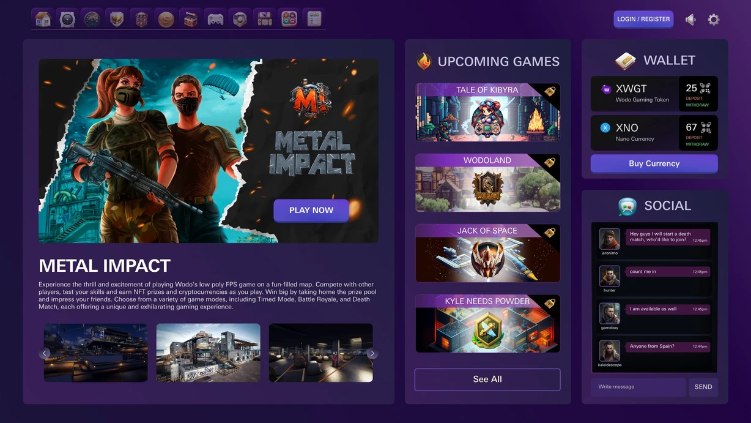Image resolution: width=751 pixels, height=423 pixels.
Task: Click WITHDRAW under XNO balance
Action: (697, 144)
